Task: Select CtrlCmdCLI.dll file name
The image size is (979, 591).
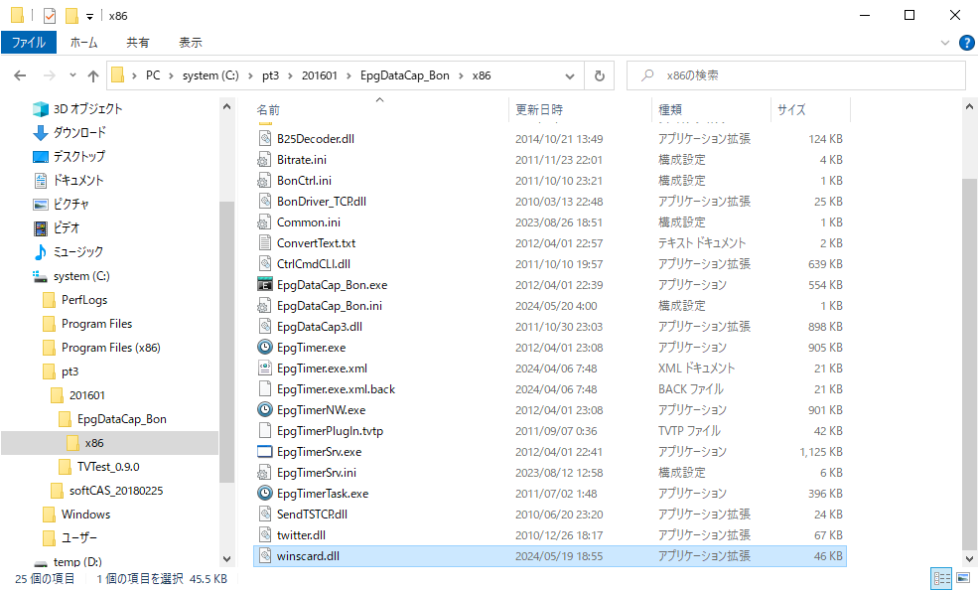Action: click(x=314, y=263)
